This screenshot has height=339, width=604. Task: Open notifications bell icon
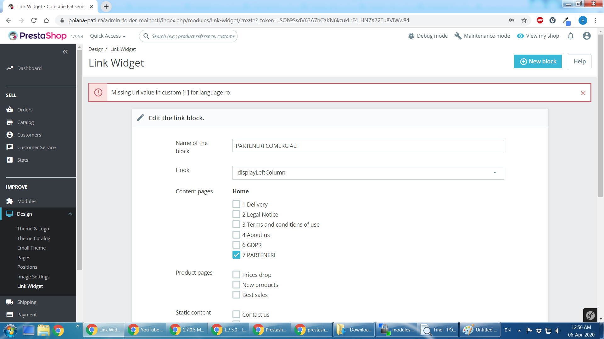click(x=571, y=36)
